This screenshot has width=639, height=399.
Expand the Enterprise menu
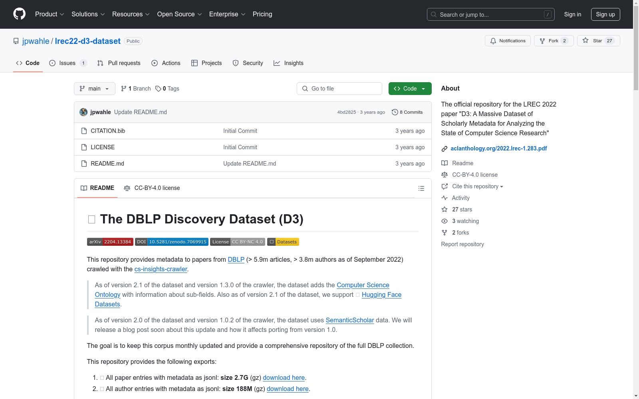click(227, 14)
